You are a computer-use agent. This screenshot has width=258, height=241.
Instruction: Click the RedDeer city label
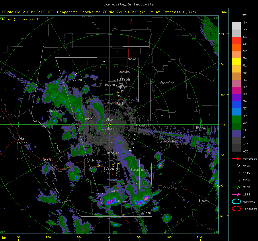click(122, 87)
